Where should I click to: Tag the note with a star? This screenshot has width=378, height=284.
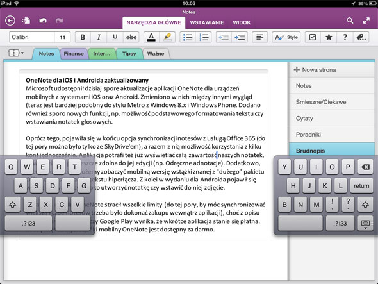(x=329, y=37)
